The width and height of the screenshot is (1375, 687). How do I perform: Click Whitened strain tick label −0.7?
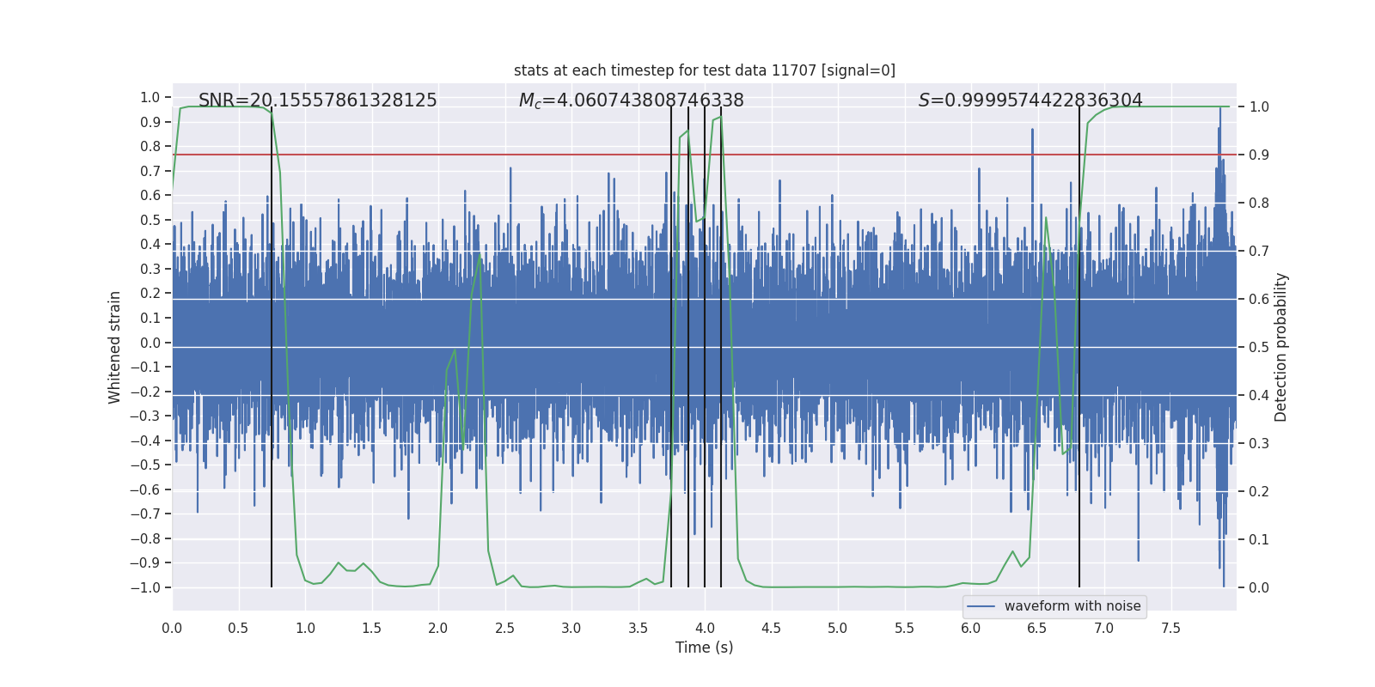(x=145, y=514)
